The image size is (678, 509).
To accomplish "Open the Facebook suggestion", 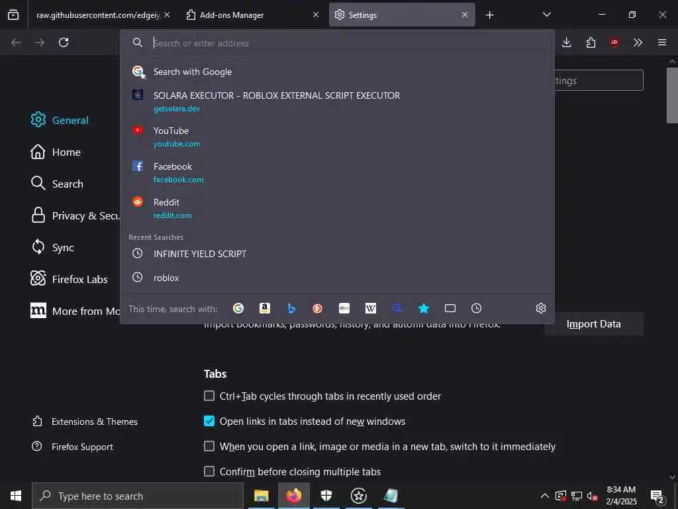I will click(x=337, y=172).
